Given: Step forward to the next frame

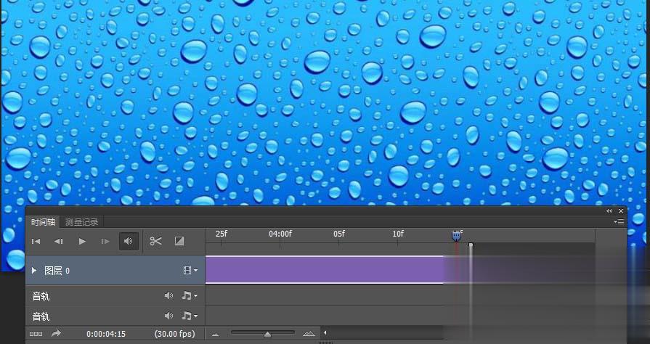Looking at the screenshot, I should pos(105,241).
